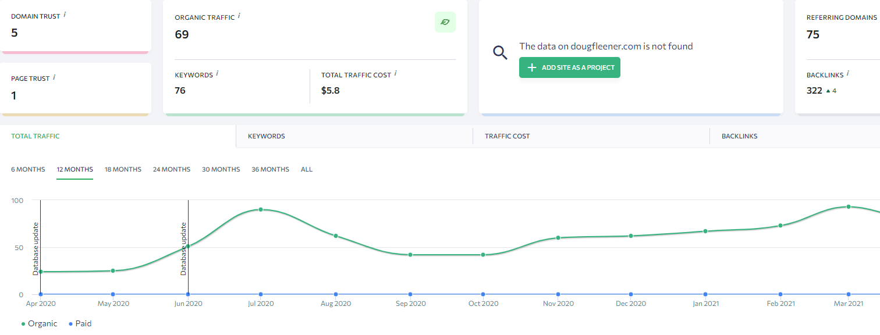Click the Total Traffic Cost value $5.8

[x=331, y=90]
